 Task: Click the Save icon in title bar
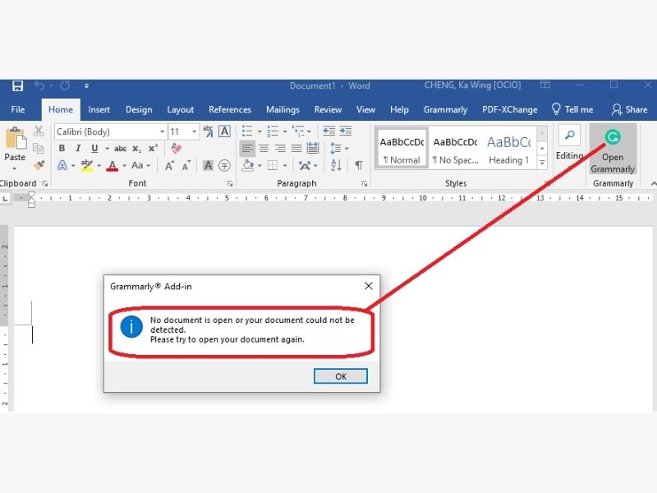coord(17,86)
